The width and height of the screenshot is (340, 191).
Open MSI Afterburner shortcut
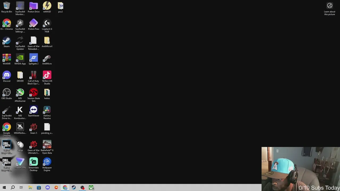point(20,95)
